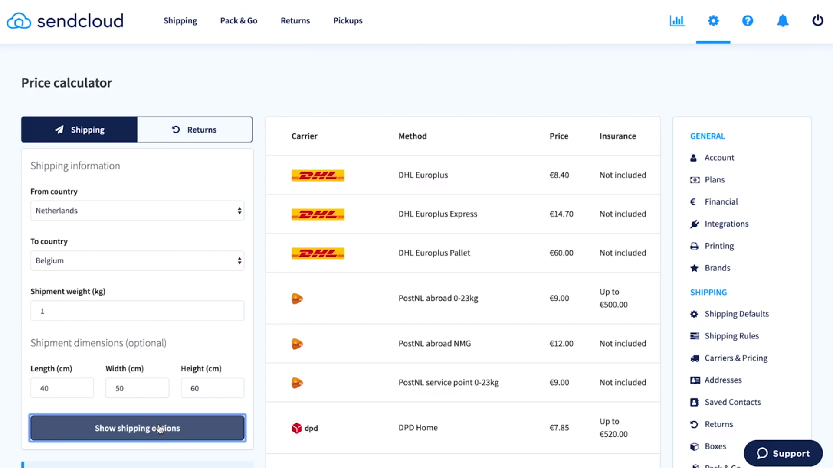Click the power logout icon
The image size is (833, 468).
point(817,21)
